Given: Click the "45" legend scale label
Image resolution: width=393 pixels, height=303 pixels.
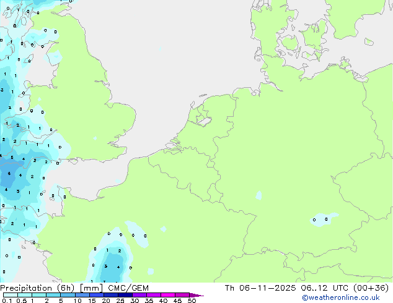Looking at the screenshot, I should (177, 301).
